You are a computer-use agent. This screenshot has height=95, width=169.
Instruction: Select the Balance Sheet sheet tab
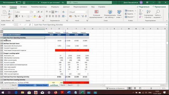tap(42, 85)
